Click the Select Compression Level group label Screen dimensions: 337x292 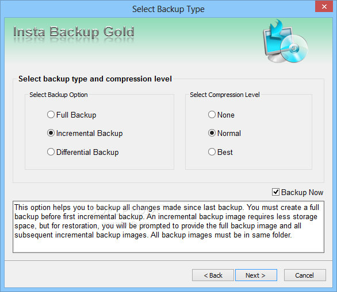pyautogui.click(x=225, y=95)
